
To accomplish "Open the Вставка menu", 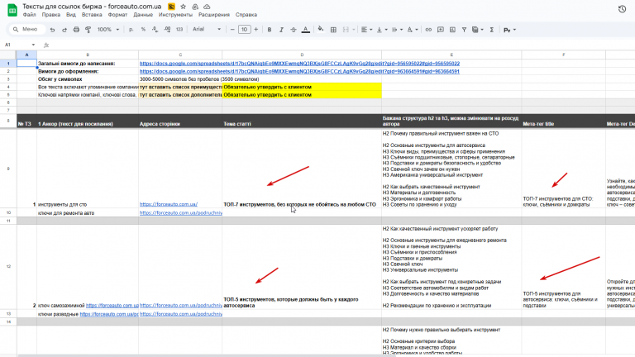I will [92, 15].
